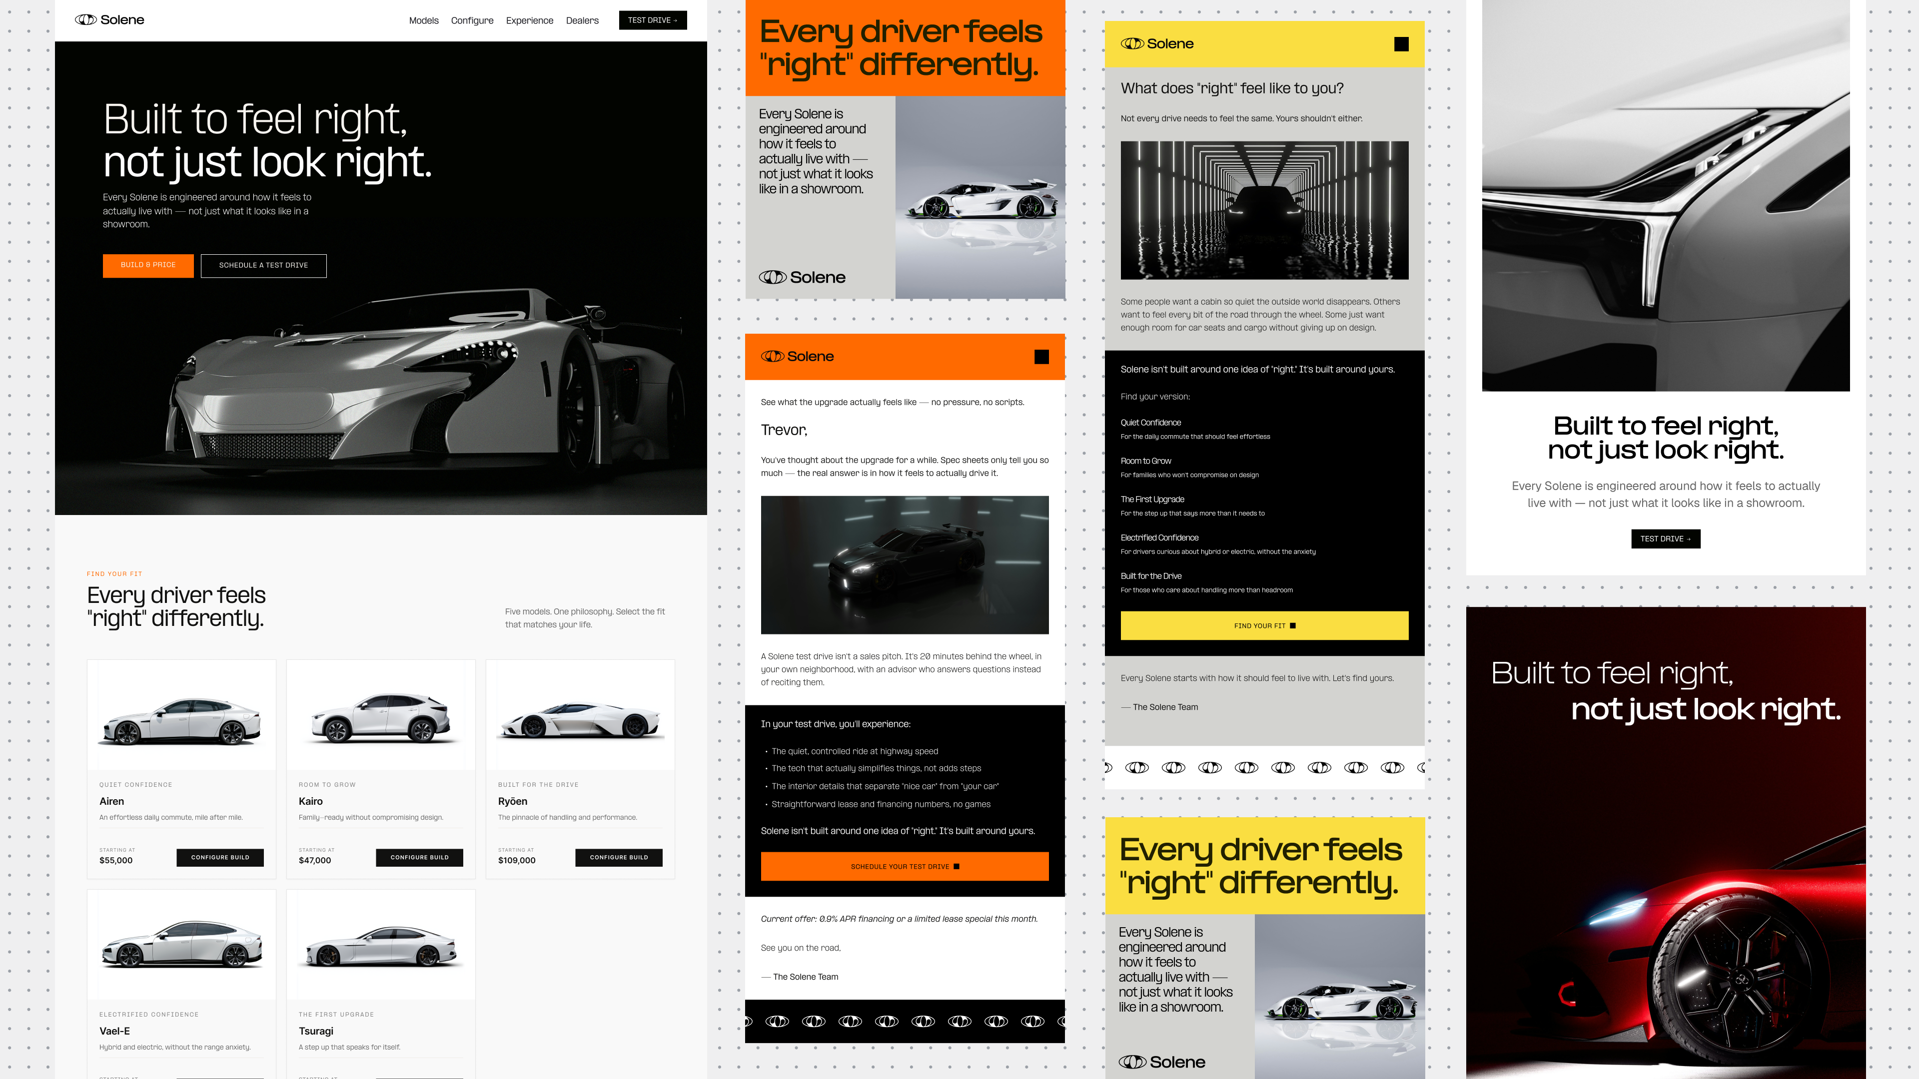Click black square icon in yellow email header
This screenshot has width=1919, height=1079.
pyautogui.click(x=1401, y=44)
